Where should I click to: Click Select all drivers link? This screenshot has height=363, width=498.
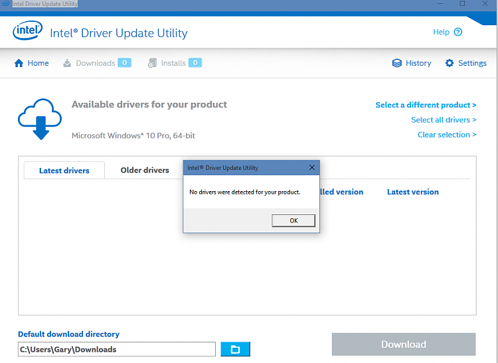point(444,120)
